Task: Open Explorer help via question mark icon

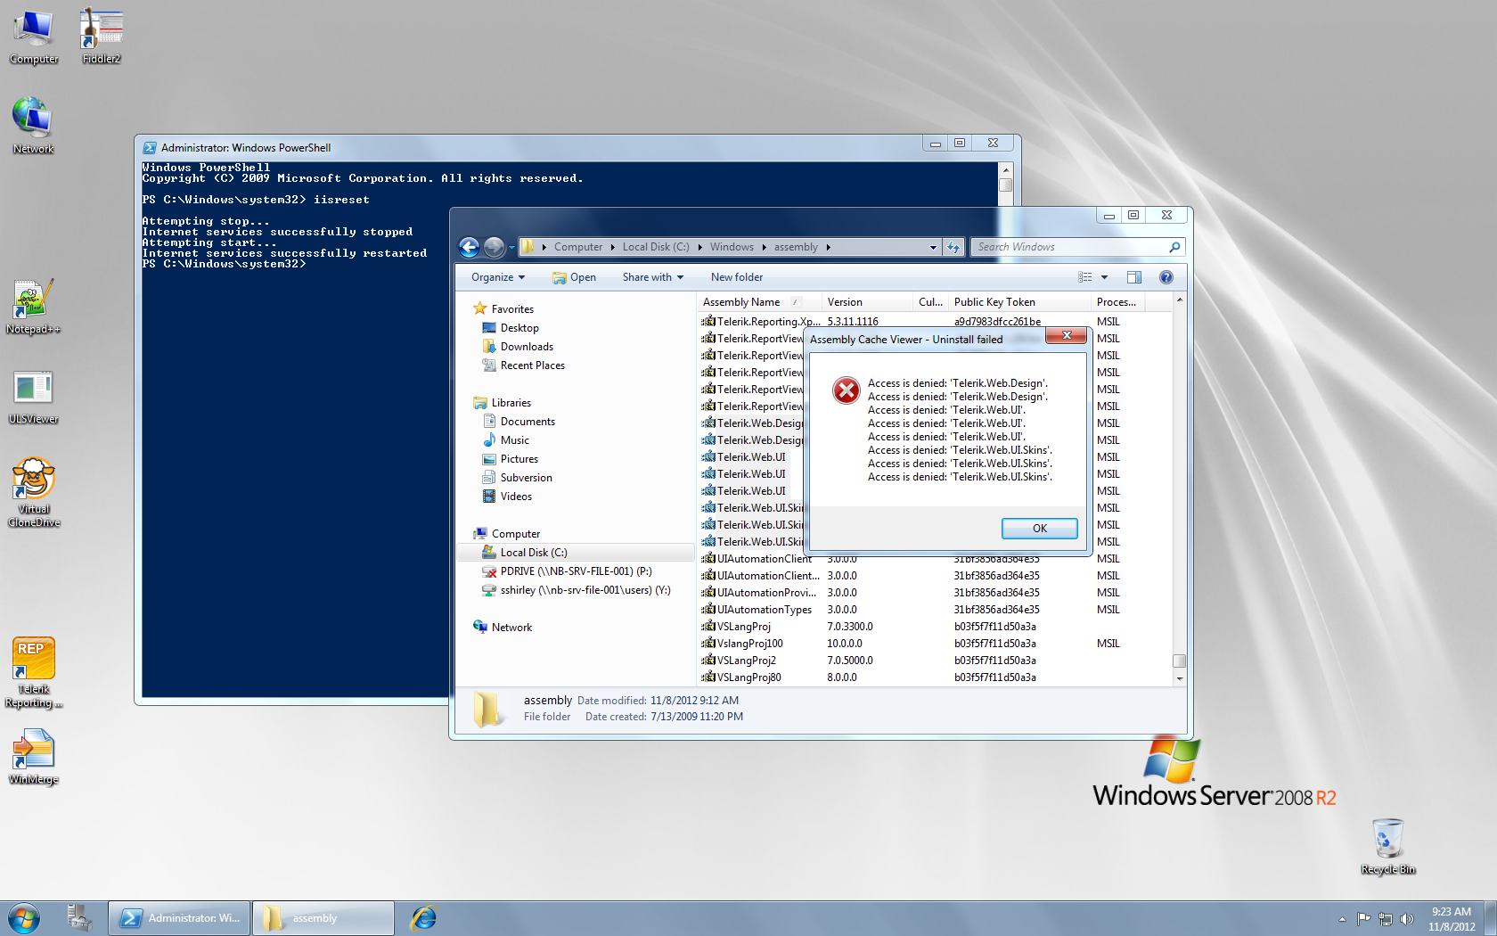Action: pos(1166,277)
